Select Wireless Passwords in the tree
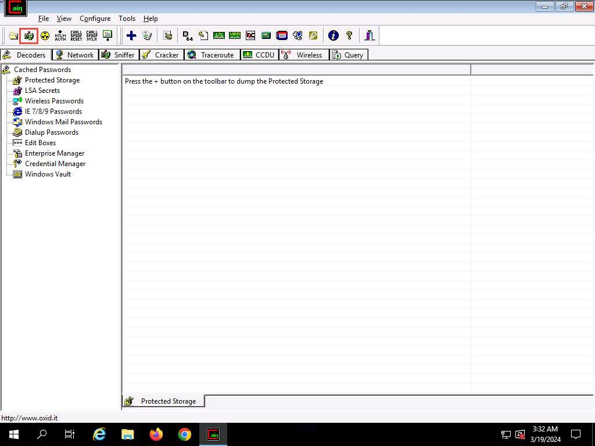Screen dimensions: 595x446 [54, 101]
